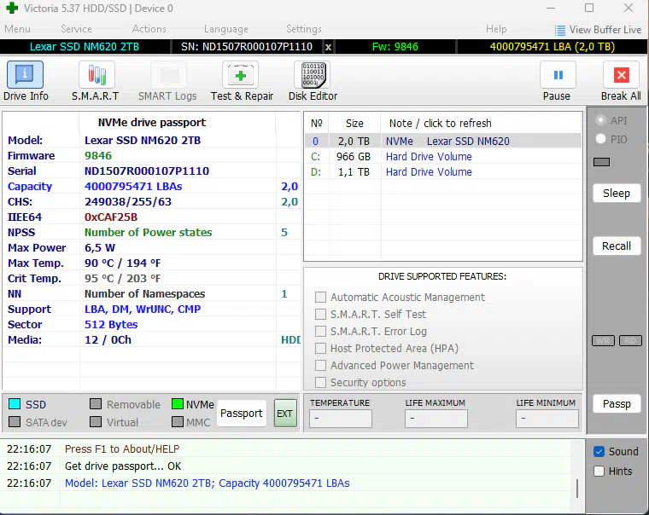Click the cyan SSD indicator swatch
The height and width of the screenshot is (515, 649).
click(x=15, y=404)
